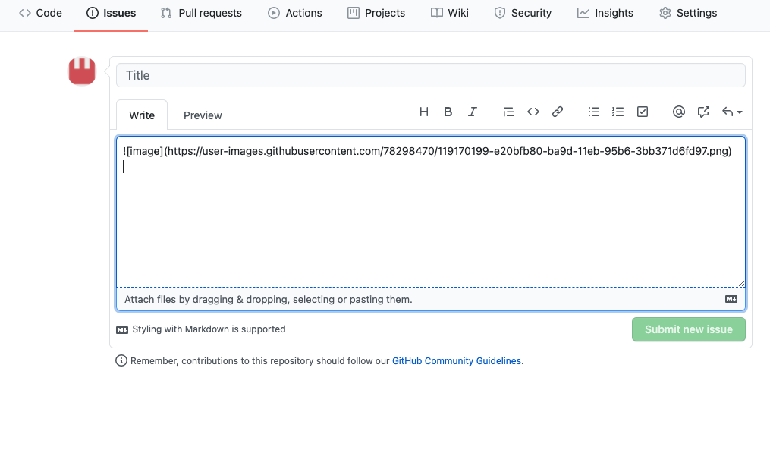Mention a user with the @ icon
770x472 pixels.
(x=679, y=112)
